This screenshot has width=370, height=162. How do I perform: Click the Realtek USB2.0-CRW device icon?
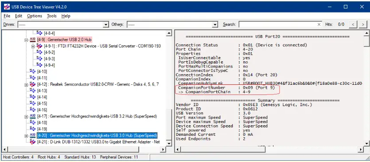coord(33,84)
